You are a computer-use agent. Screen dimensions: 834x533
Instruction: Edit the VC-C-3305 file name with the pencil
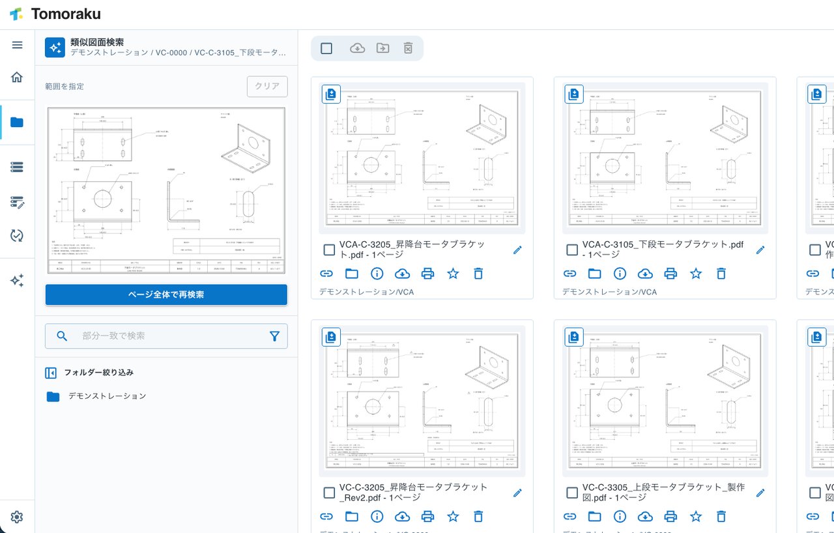pos(760,493)
